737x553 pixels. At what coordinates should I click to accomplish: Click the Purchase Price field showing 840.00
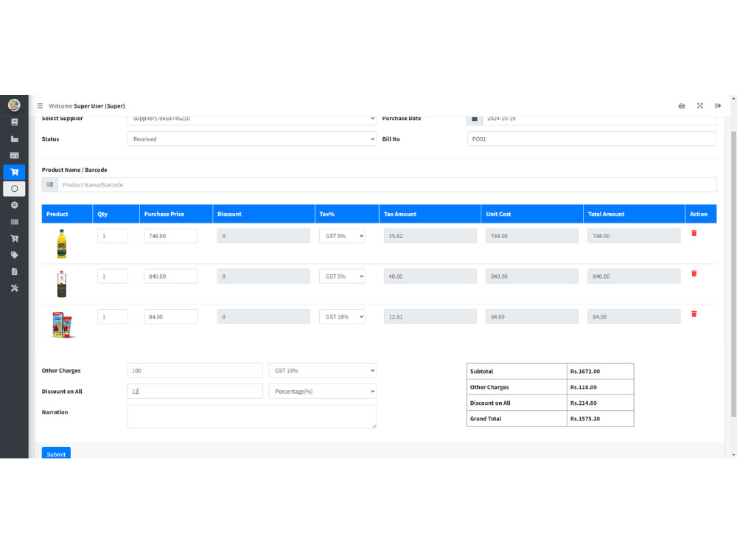coord(171,276)
